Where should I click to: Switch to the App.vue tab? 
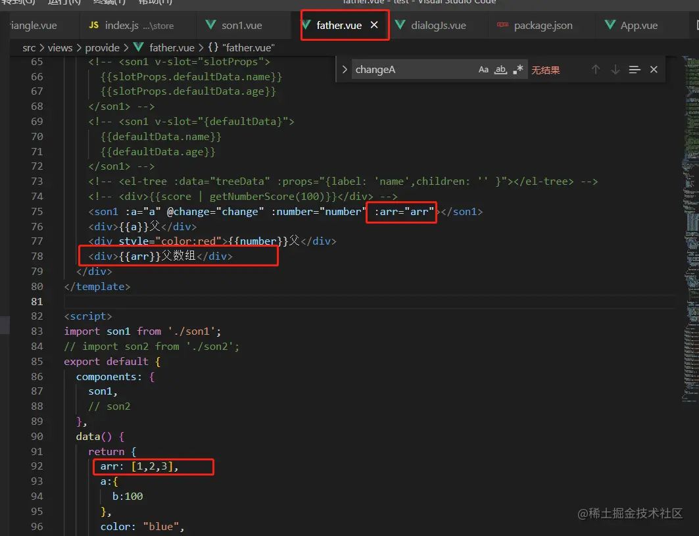pyautogui.click(x=639, y=26)
